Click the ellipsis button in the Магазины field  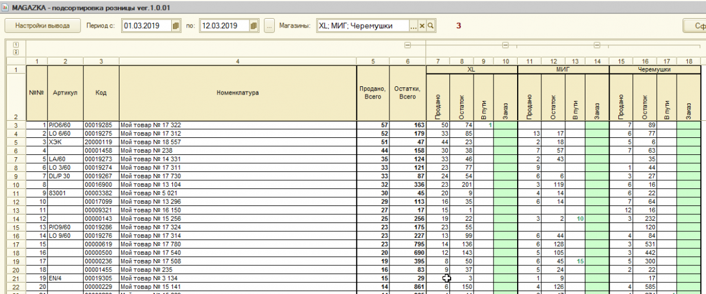pyautogui.click(x=414, y=26)
